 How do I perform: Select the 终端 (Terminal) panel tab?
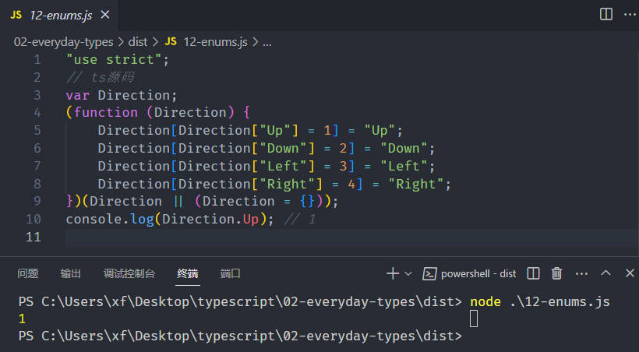pos(188,273)
